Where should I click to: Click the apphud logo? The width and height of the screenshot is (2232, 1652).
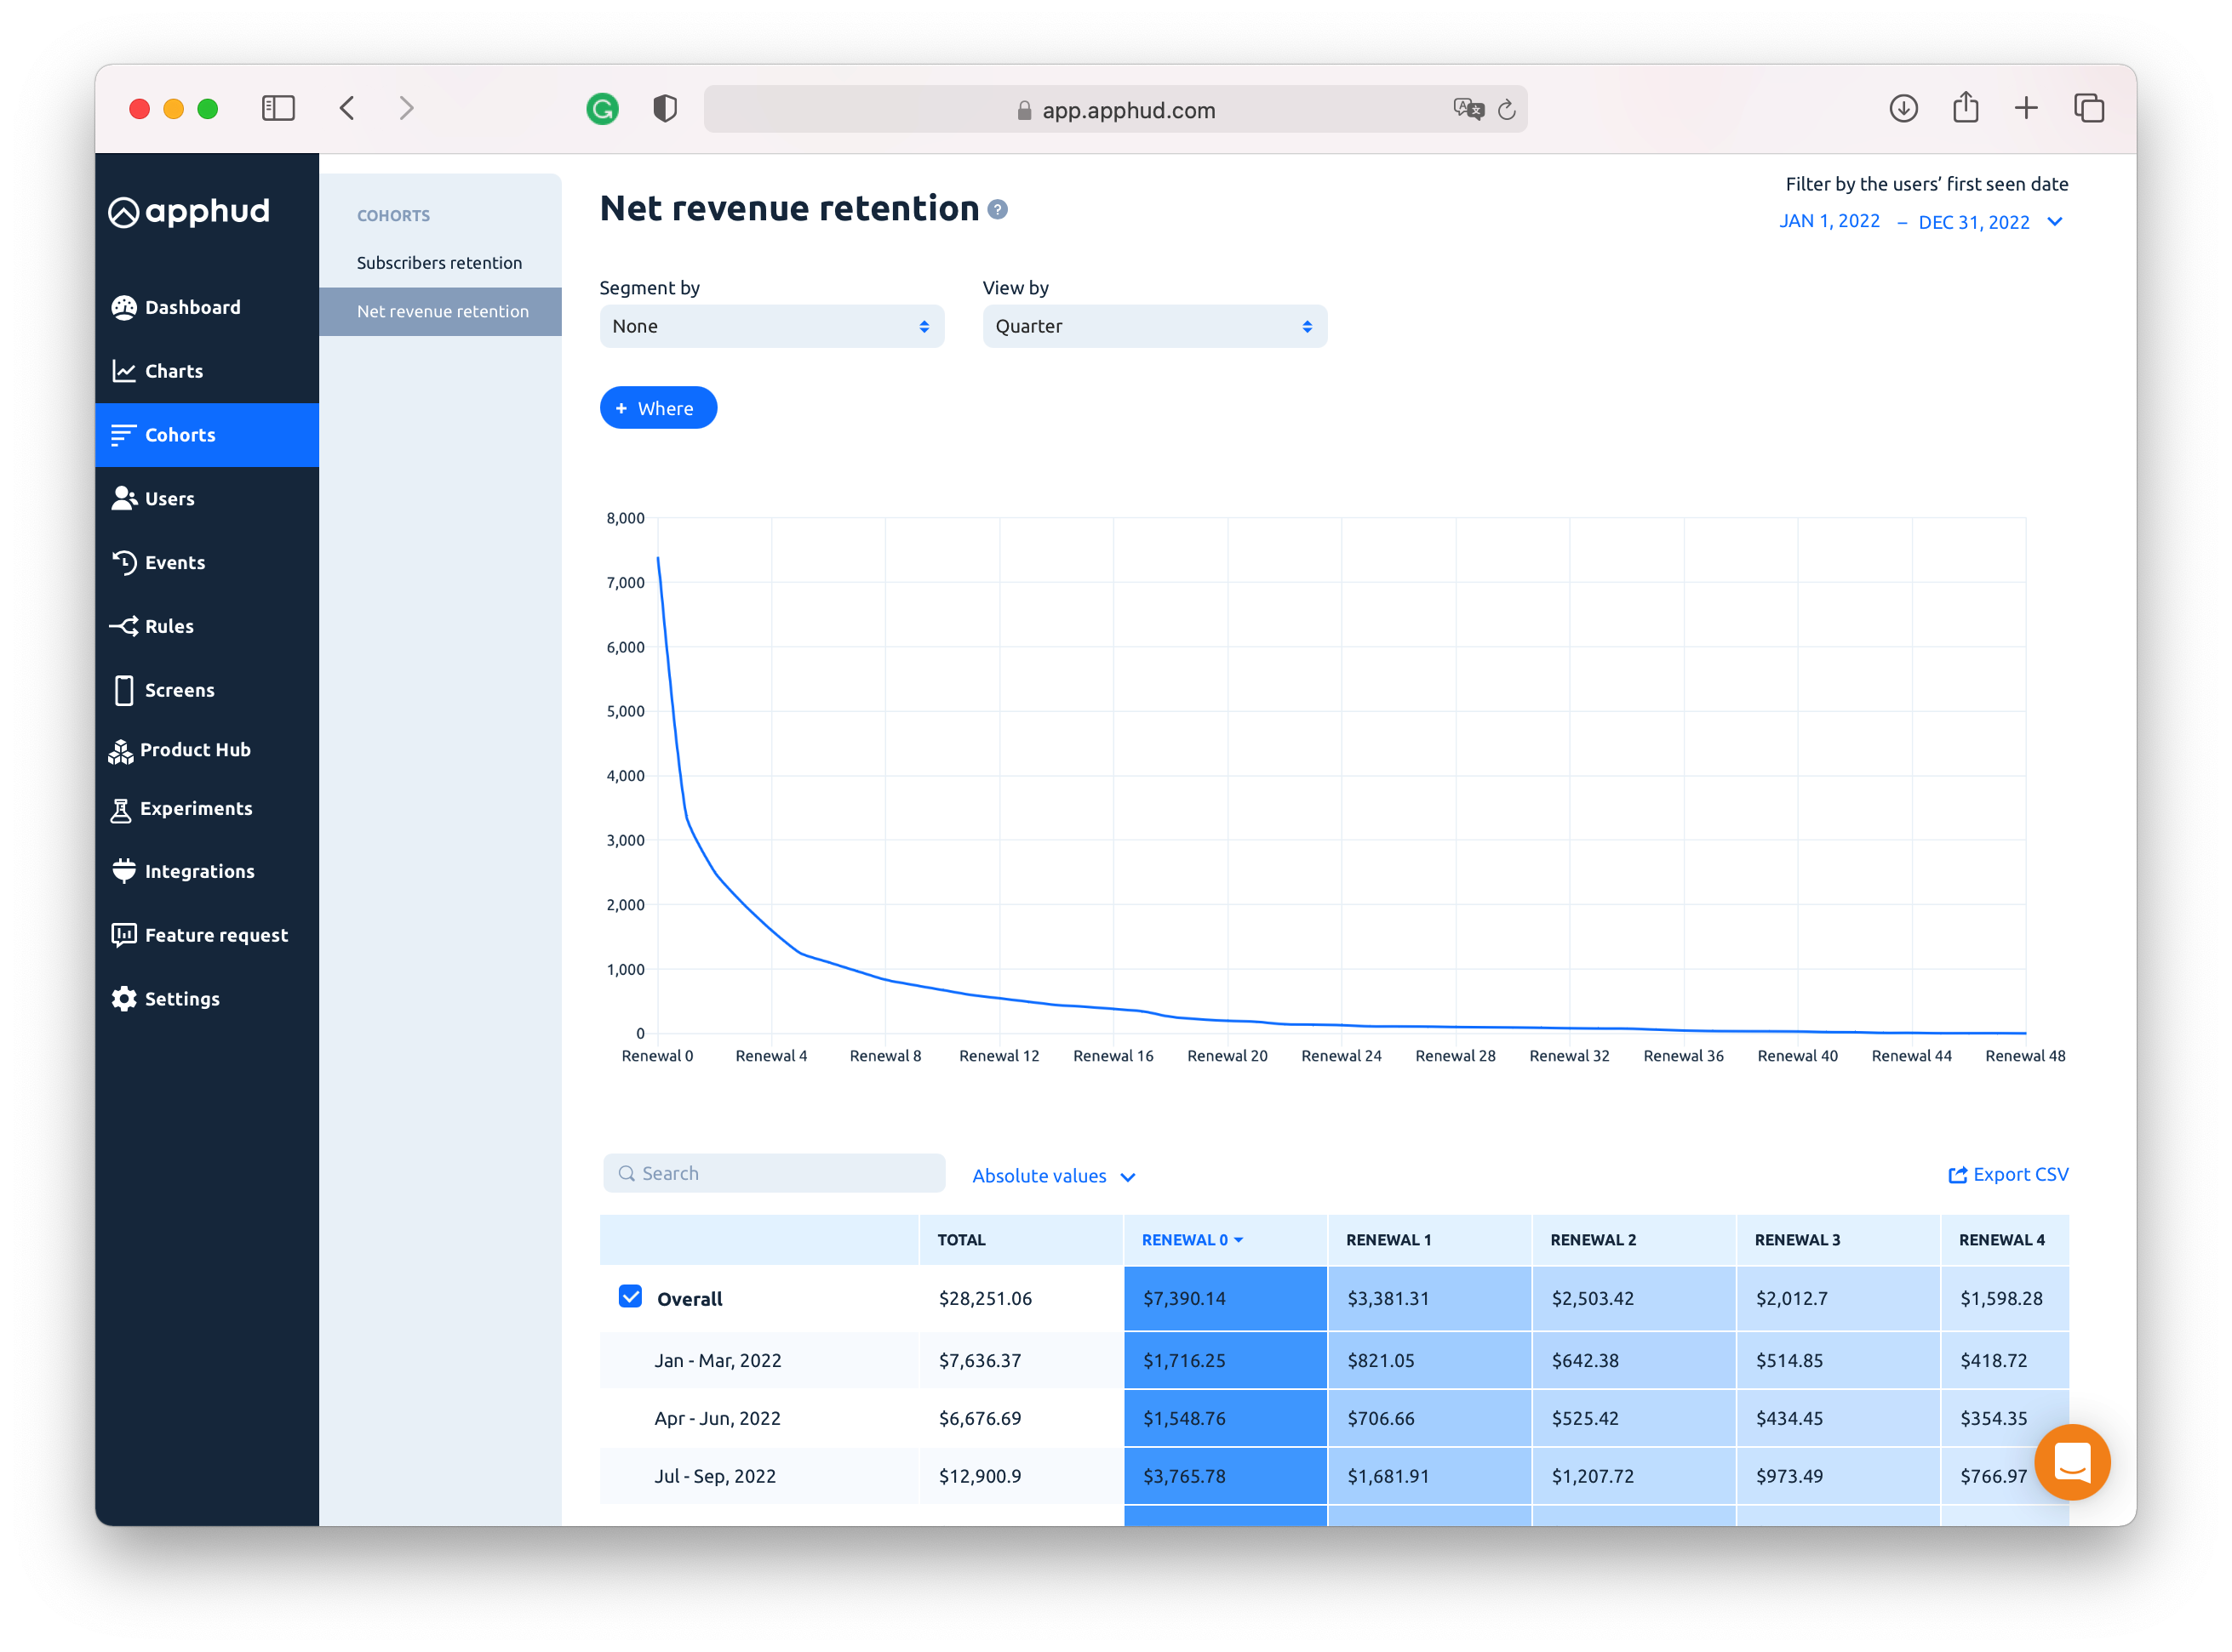coord(190,212)
